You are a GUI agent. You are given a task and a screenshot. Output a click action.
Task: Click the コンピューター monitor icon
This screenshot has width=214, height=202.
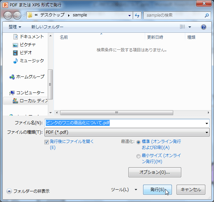pos(12,93)
